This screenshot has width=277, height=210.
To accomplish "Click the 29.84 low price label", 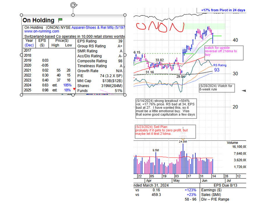I will click(180, 76).
